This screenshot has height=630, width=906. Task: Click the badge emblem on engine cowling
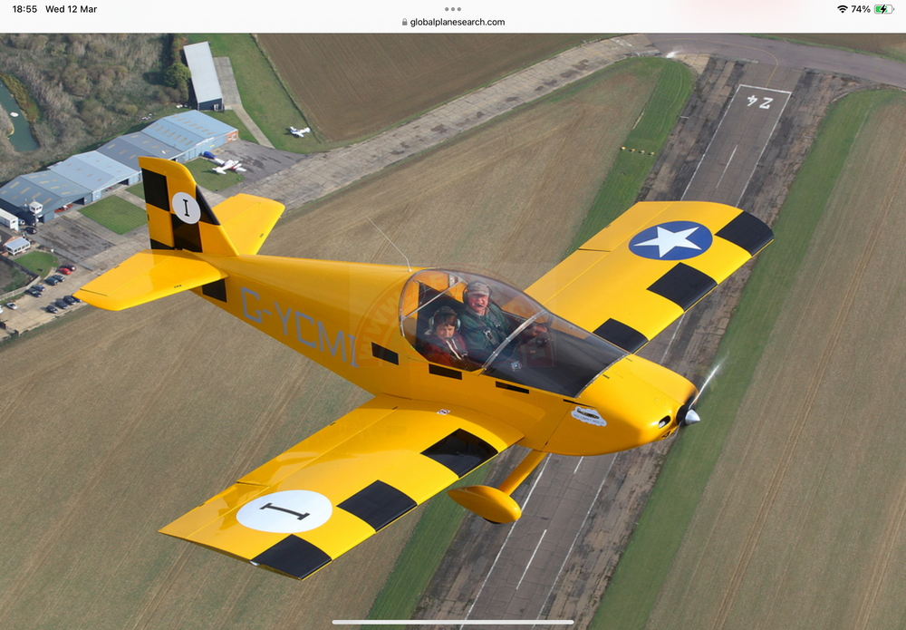(x=588, y=416)
